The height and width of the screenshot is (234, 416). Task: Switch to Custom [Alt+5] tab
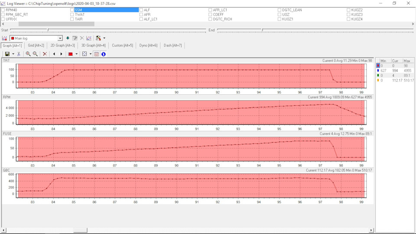point(122,45)
